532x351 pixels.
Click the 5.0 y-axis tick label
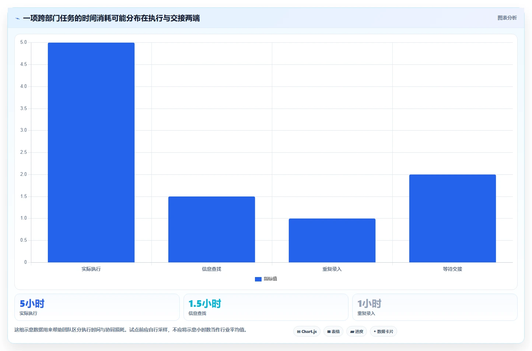pos(24,42)
